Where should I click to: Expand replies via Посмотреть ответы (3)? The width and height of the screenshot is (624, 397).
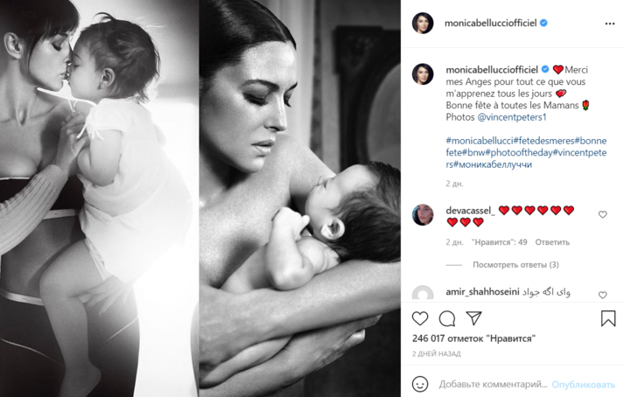515,265
